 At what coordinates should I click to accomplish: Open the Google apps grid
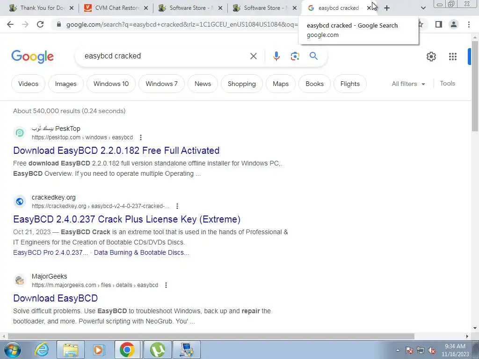point(453,57)
